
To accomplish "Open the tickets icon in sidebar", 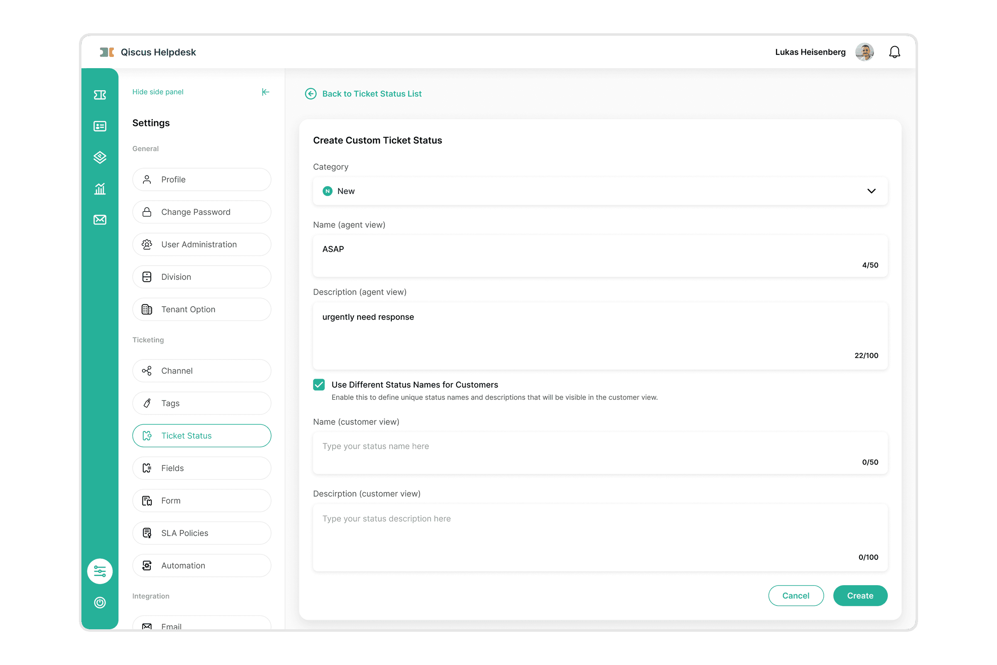I will point(100,95).
